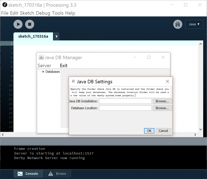Click the horizontal scroll right arrow
Screen dimensions: 207x179
pyautogui.click(x=195, y=134)
